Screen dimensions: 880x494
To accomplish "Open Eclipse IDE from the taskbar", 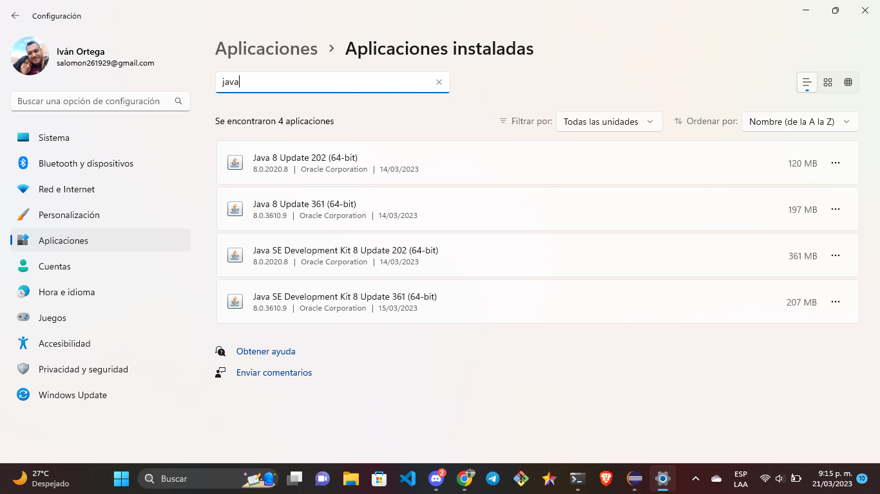I will [x=635, y=479].
